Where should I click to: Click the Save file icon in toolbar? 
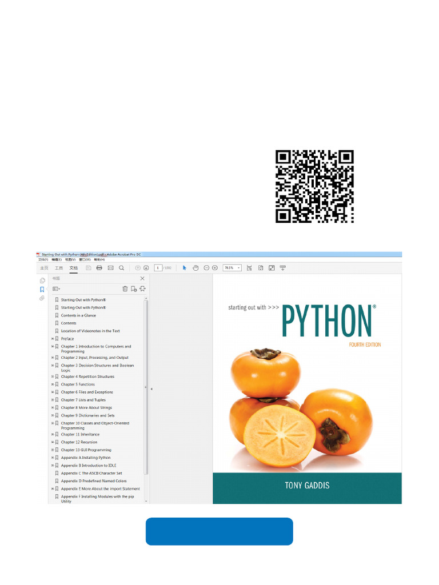89,268
